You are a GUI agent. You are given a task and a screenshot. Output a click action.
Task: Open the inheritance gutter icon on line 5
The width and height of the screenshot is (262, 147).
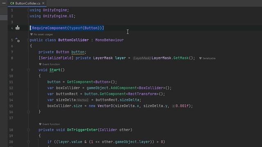[18, 40]
